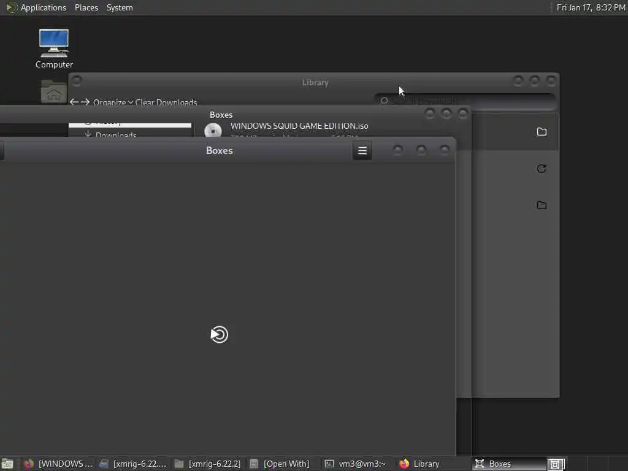The image size is (628, 471).
Task: Switch to [xmrig-6.22.2] folder taskbar item
Action: click(207, 464)
